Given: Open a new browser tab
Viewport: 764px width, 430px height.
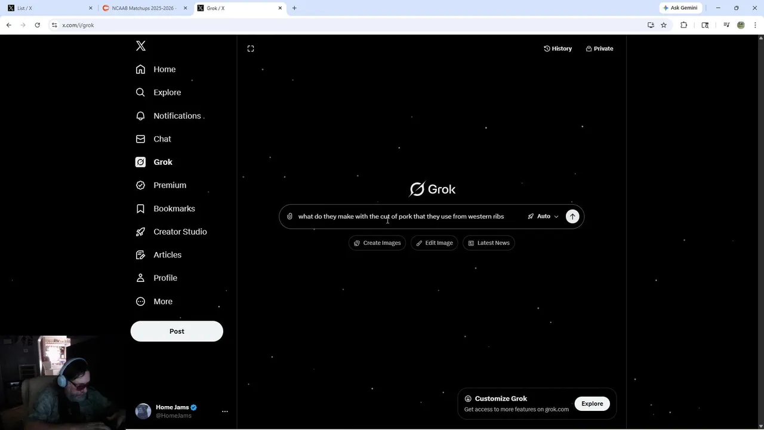Looking at the screenshot, I should [x=294, y=8].
